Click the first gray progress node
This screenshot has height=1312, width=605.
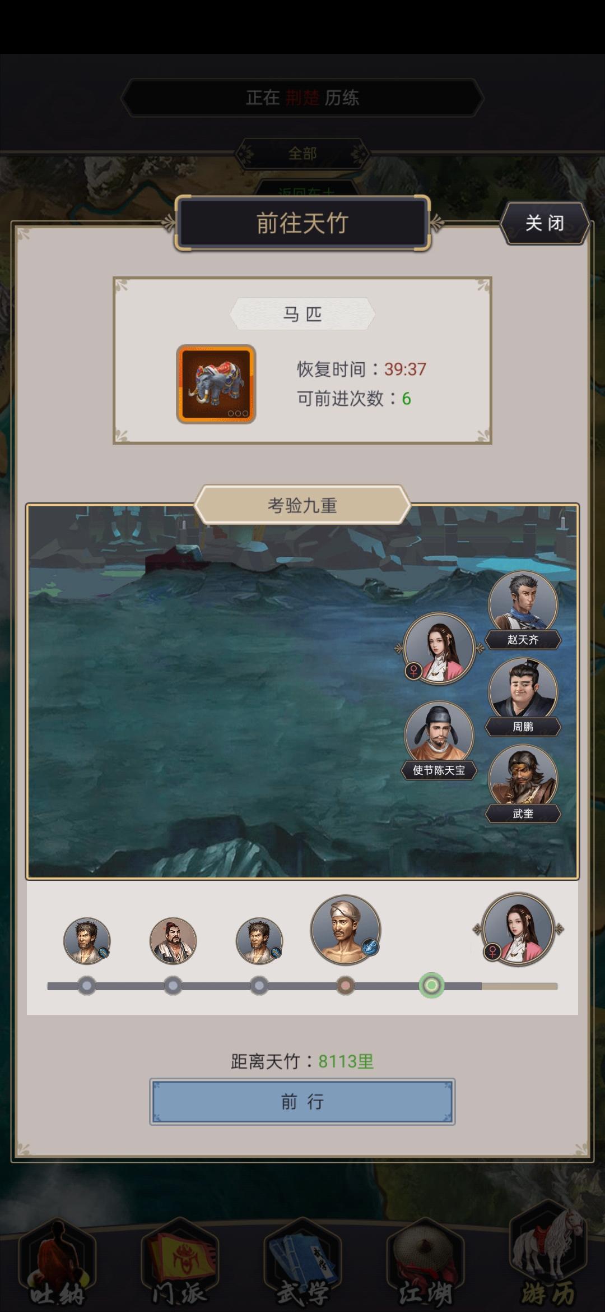[x=87, y=986]
